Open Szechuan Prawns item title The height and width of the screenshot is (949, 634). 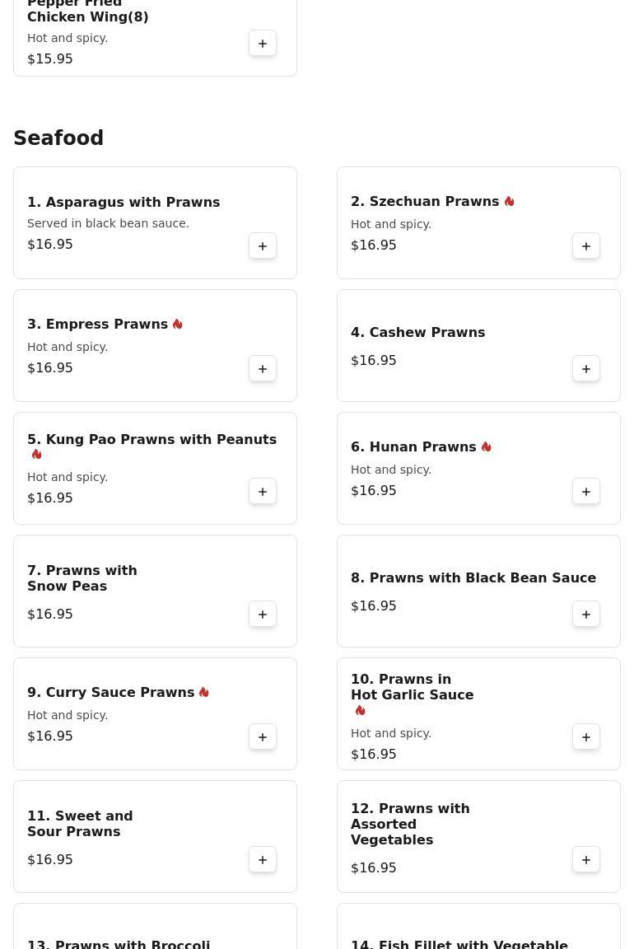point(425,202)
